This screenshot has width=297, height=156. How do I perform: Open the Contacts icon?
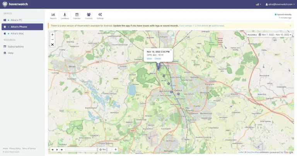point(89,15)
